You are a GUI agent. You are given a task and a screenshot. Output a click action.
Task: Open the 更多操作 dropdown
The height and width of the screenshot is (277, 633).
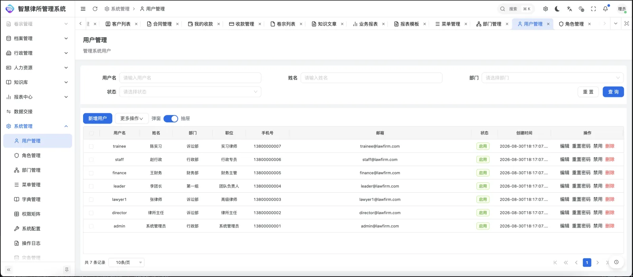tap(132, 118)
